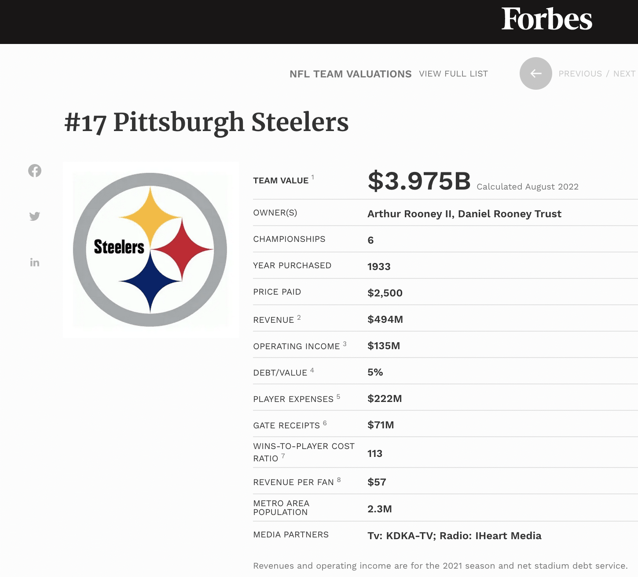Share the page on Twitter

35,216
